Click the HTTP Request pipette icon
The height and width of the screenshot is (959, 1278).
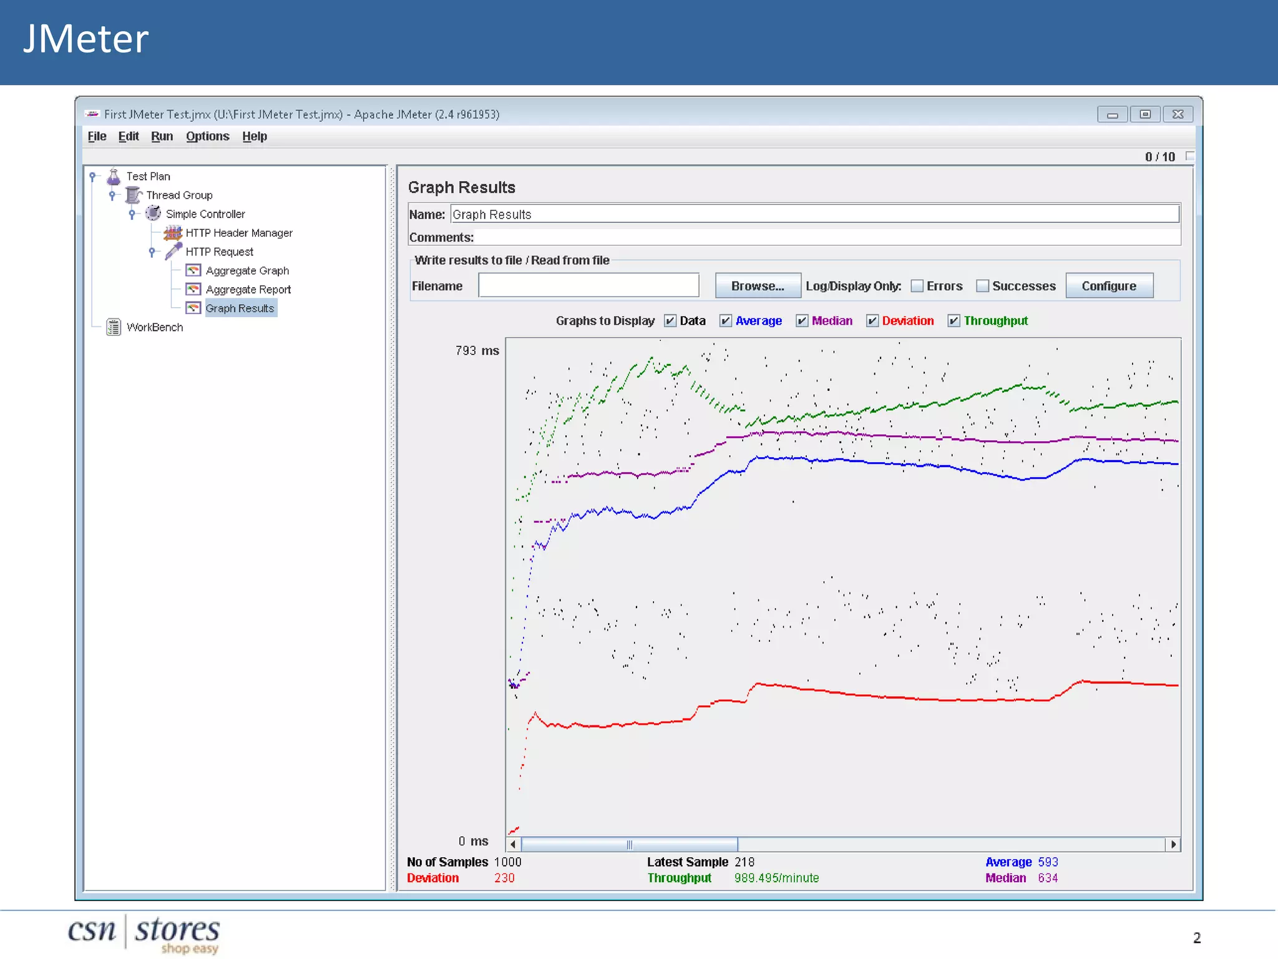coord(173,252)
